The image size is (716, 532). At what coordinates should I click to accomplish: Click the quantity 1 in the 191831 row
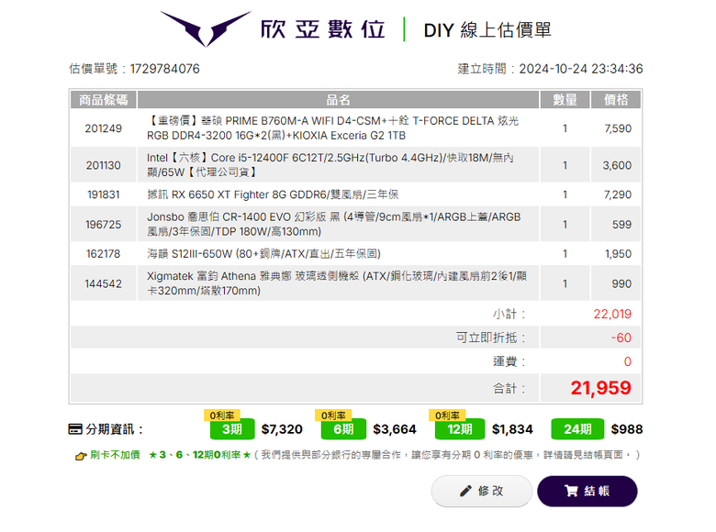pos(565,194)
